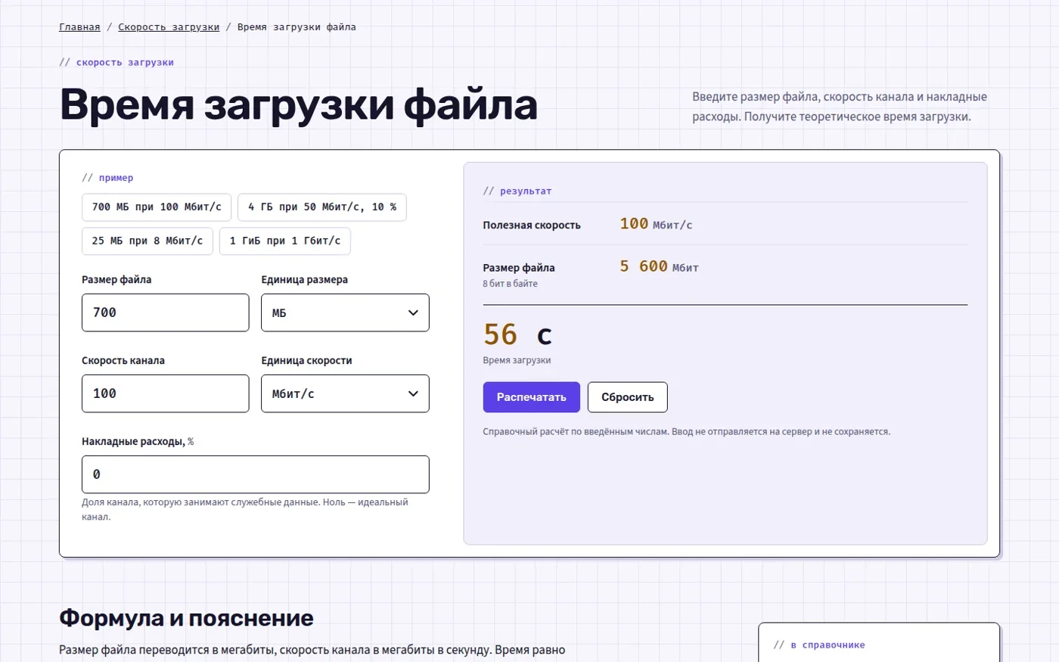Apply example 1 ГиБ при 1 Гбит/с
The image size is (1059, 662).
point(285,241)
